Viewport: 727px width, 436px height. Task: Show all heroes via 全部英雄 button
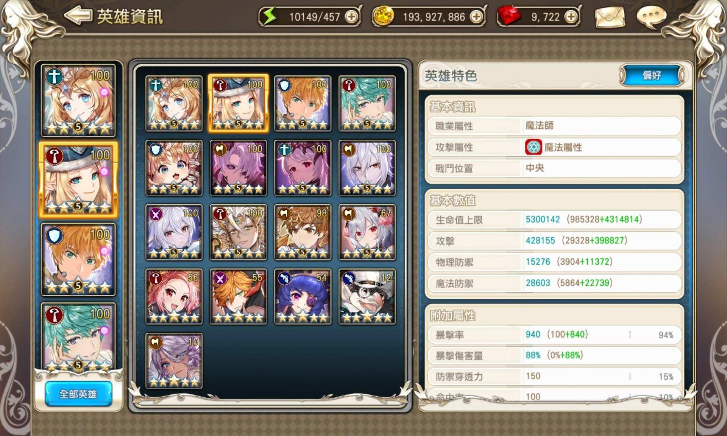(x=78, y=394)
